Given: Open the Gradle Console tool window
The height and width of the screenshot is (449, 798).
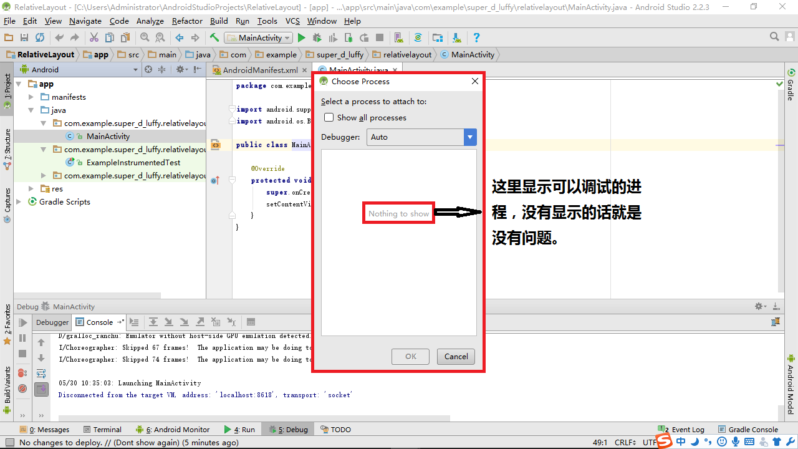Looking at the screenshot, I should [x=748, y=430].
